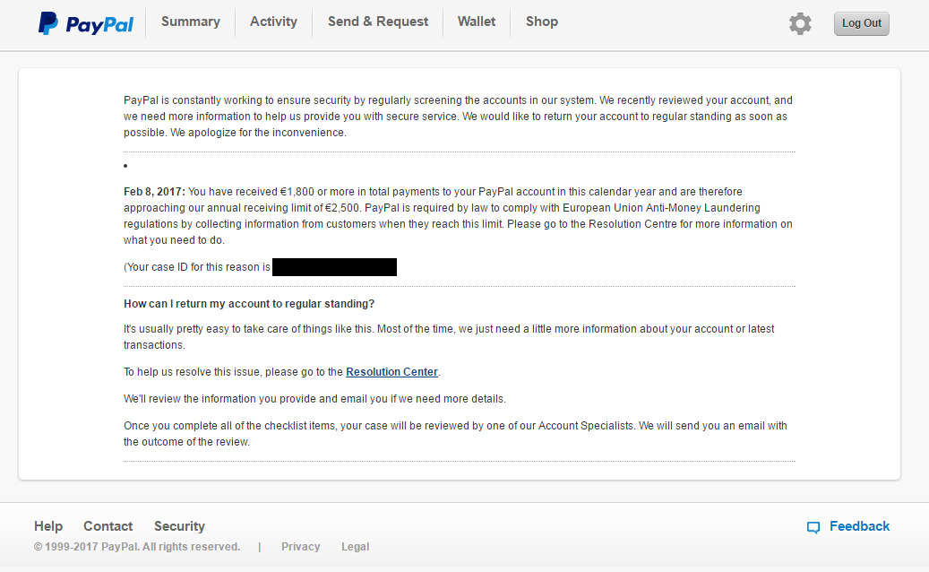Click the redacted case ID box
The width and height of the screenshot is (929, 572).
point(334,267)
